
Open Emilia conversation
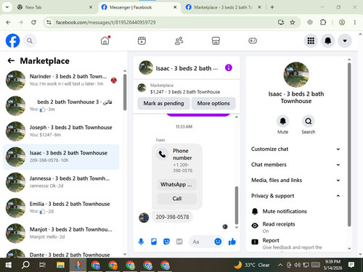61,207
